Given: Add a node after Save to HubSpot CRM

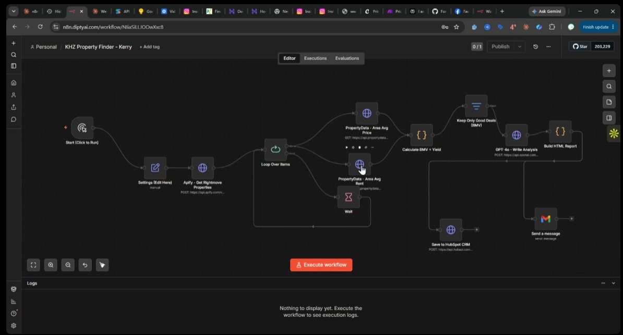Looking at the screenshot, I should click(x=477, y=229).
